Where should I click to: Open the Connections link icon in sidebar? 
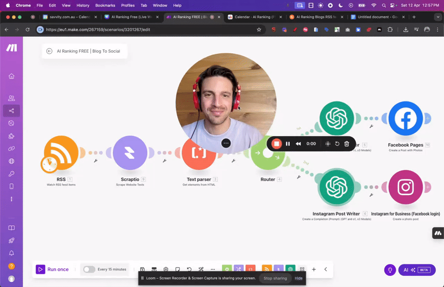click(x=11, y=149)
